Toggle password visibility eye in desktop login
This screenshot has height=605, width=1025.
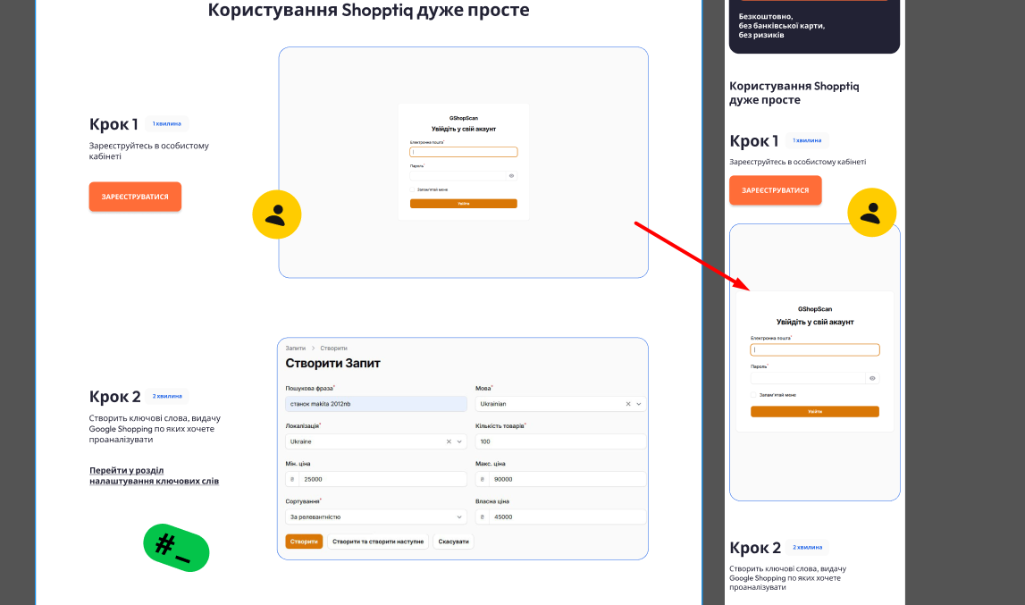coord(511,176)
